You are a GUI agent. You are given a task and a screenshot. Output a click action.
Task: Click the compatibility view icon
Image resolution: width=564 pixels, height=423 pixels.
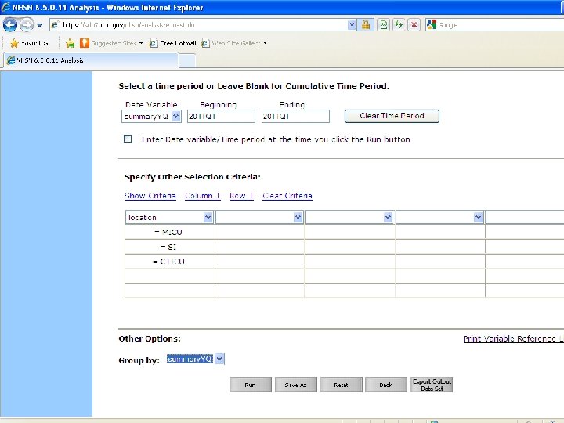pyautogui.click(x=384, y=25)
